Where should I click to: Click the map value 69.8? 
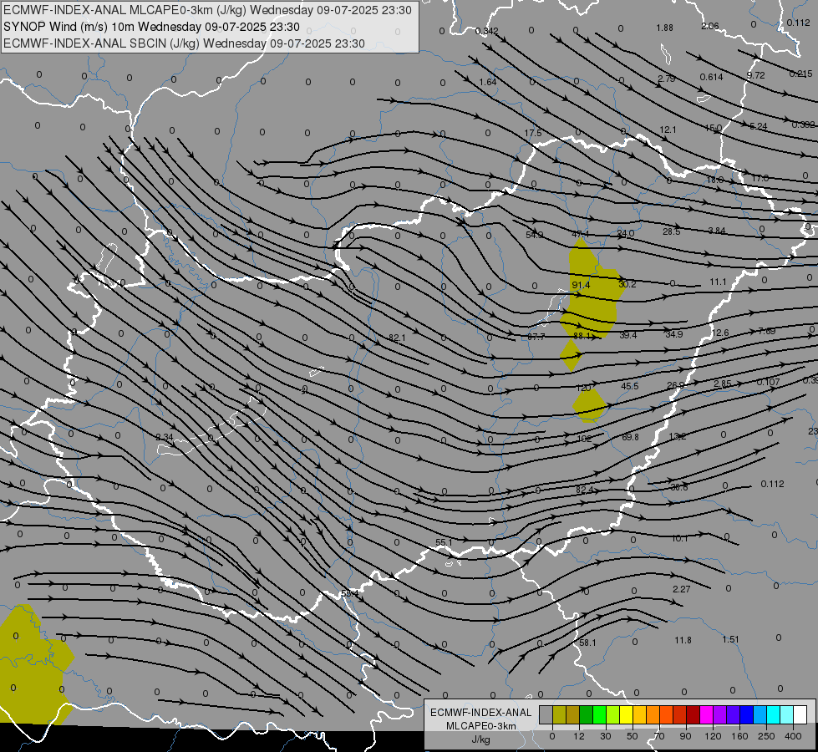630,437
